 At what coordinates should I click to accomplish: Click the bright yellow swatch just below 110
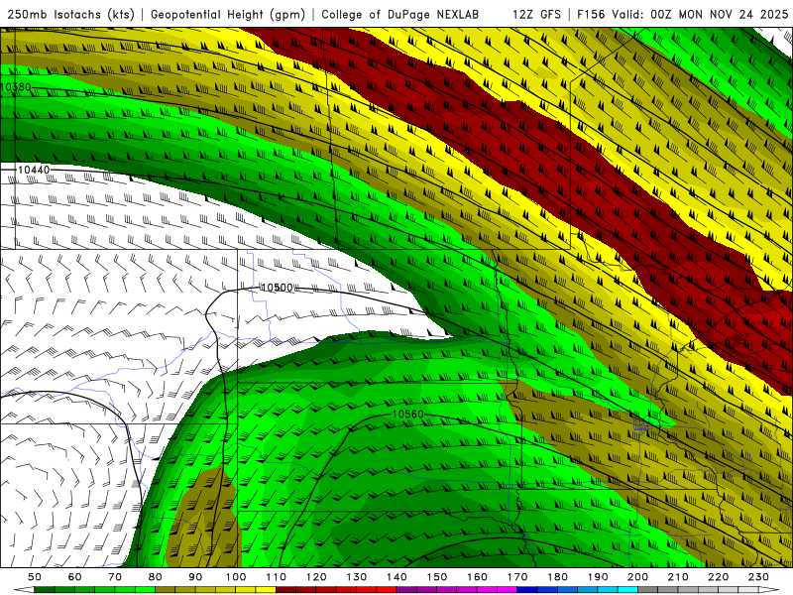point(266,590)
